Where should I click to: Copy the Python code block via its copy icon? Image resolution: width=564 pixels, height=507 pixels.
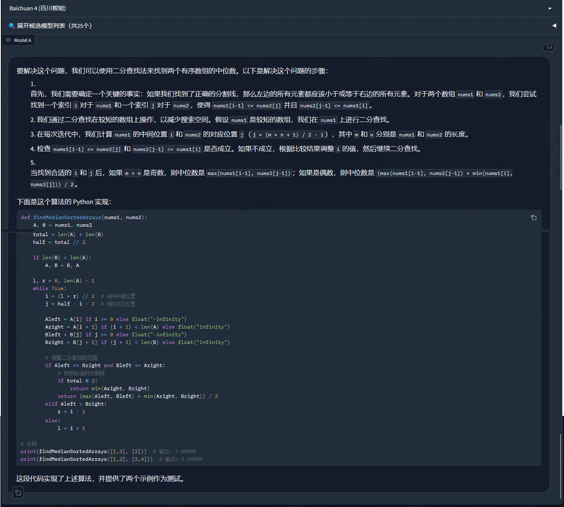coord(534,218)
